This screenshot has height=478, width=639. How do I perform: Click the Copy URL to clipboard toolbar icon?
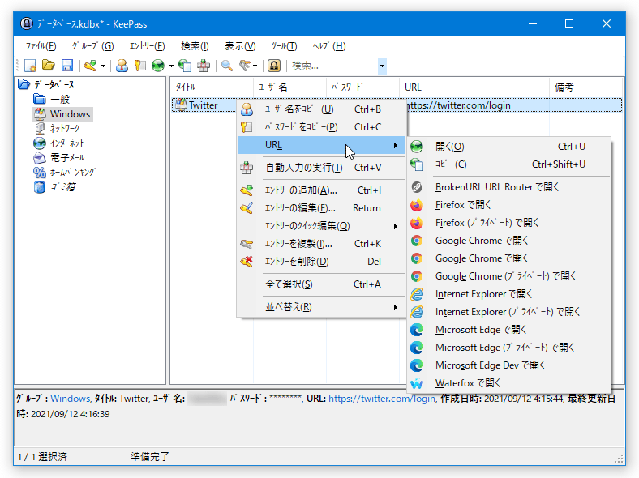click(185, 66)
